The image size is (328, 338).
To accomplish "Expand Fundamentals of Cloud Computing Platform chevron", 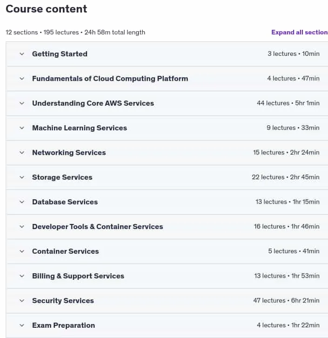I will pos(22,79).
